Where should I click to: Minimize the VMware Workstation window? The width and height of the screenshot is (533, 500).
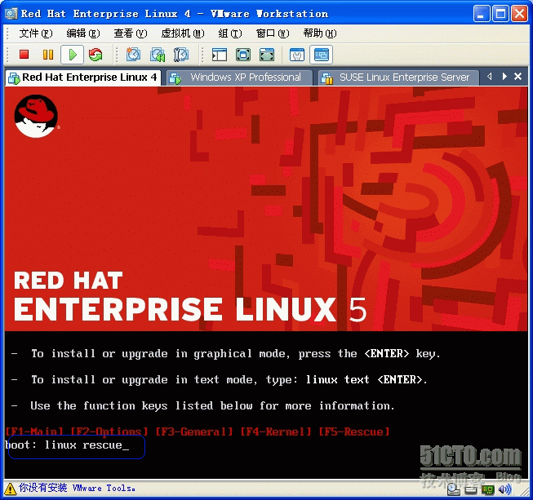481,14
